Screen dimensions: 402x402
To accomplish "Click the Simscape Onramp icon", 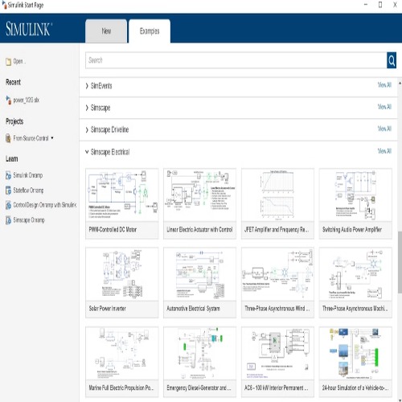I will tap(9, 220).
